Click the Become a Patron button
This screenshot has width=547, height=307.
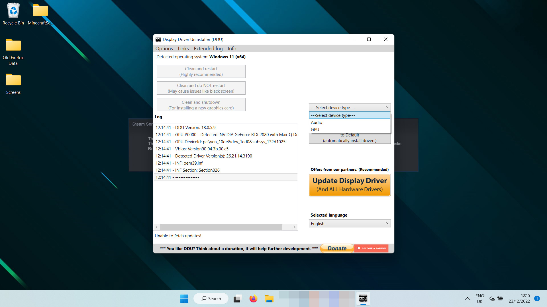372,248
